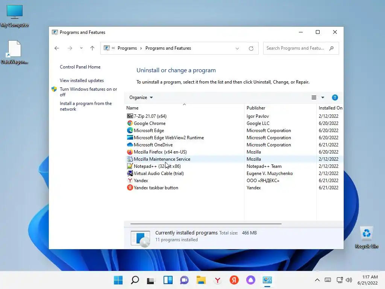This screenshot has width=385, height=289.
Task: Open the Windows Start menu
Action: pos(118,280)
